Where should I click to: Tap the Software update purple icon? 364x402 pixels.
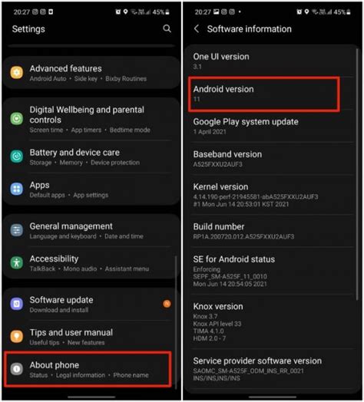click(x=17, y=304)
